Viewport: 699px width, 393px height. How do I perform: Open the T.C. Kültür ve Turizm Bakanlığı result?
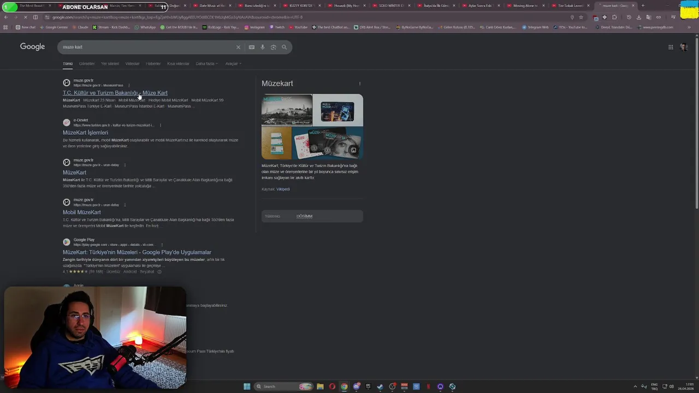(115, 93)
